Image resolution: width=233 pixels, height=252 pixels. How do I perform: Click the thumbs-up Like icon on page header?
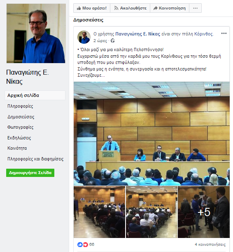[79, 8]
